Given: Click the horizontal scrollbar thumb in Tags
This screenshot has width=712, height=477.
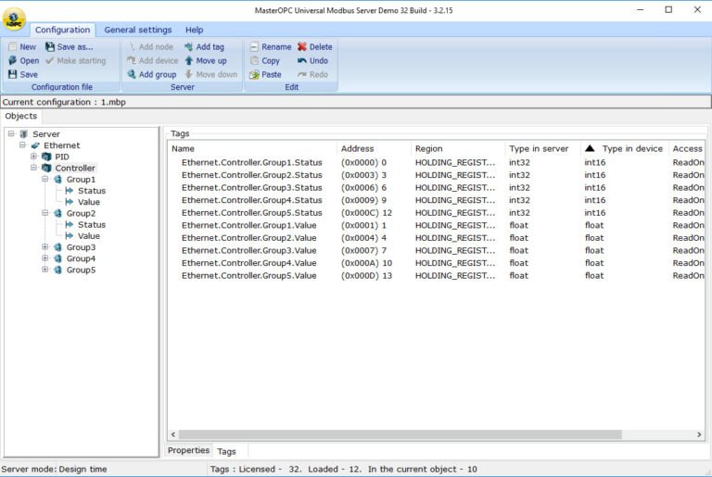Looking at the screenshot, I should point(400,434).
